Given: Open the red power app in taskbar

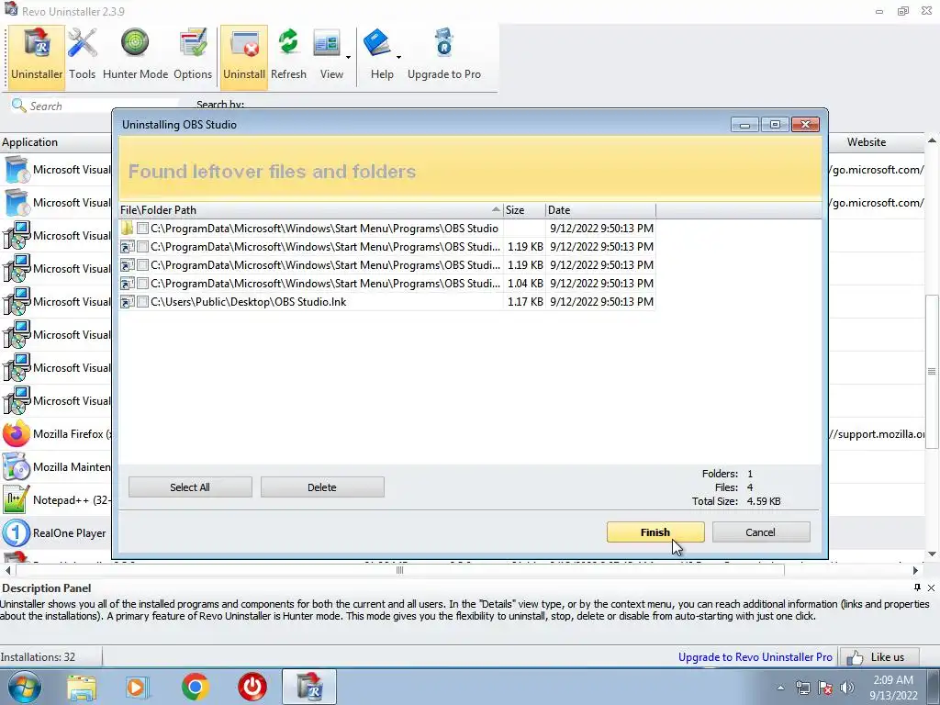Looking at the screenshot, I should coord(252,687).
